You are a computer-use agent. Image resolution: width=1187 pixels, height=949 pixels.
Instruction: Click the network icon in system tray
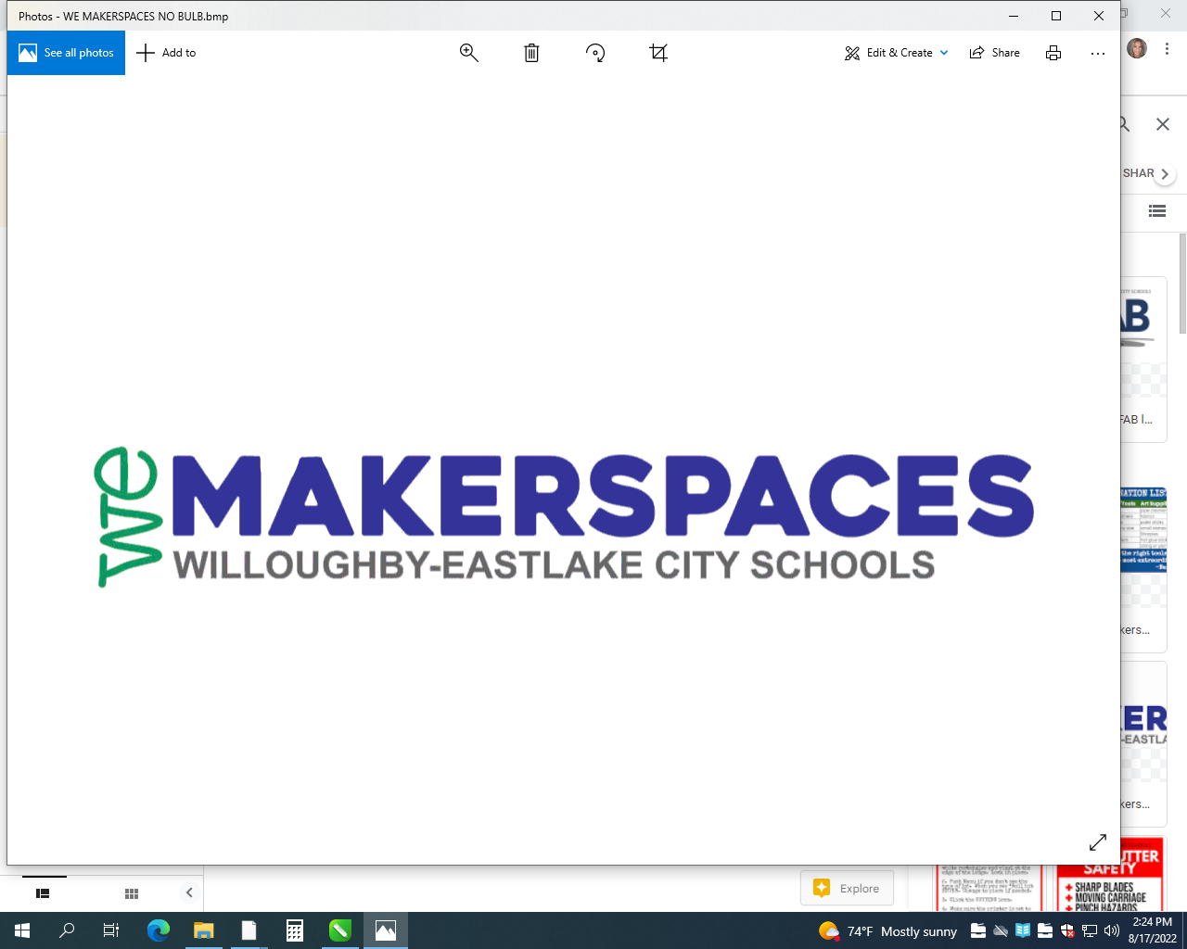[x=1090, y=930]
